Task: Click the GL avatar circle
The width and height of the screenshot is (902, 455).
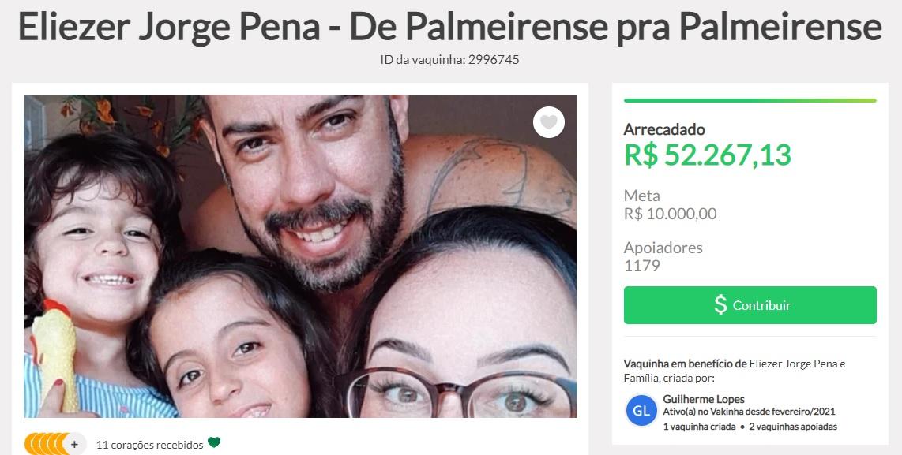Action: click(x=641, y=412)
